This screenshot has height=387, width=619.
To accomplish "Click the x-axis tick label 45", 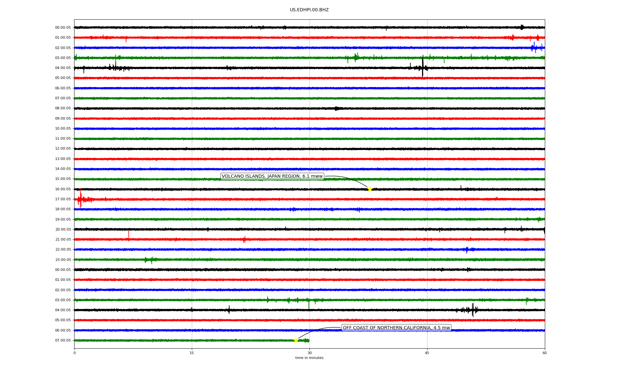I will pyautogui.click(x=427, y=353).
